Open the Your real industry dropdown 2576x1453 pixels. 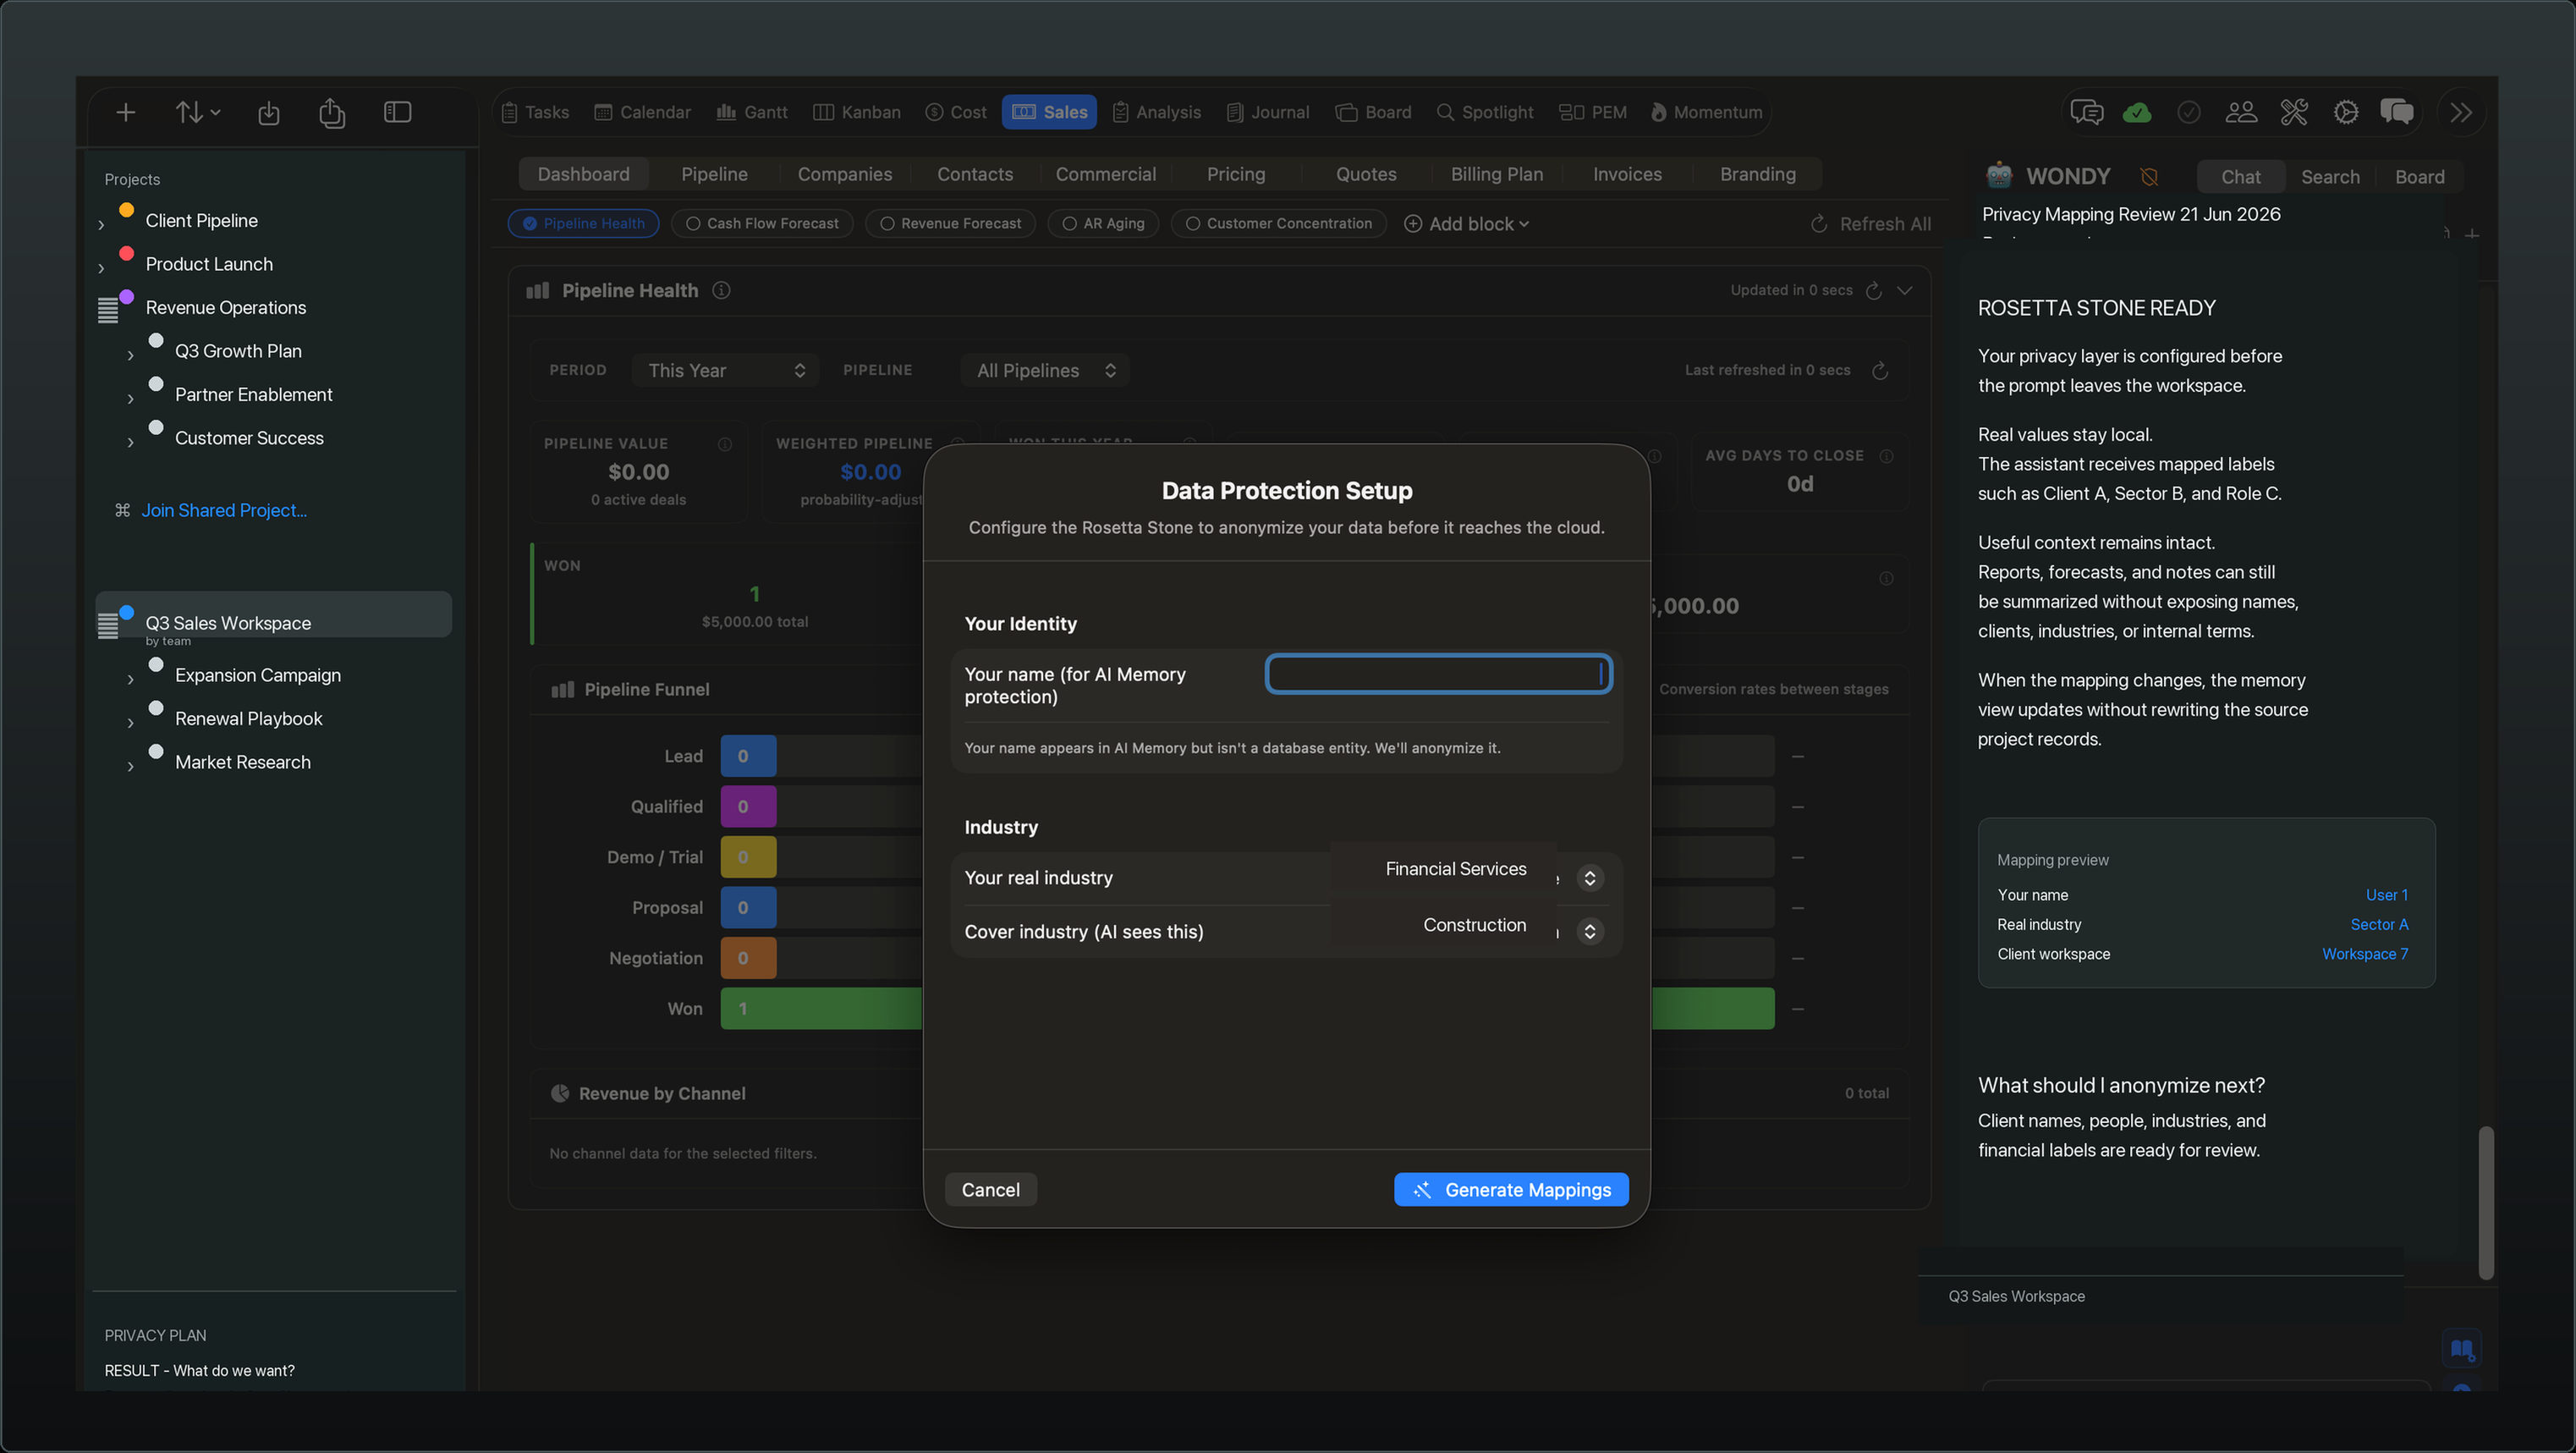[x=1589, y=878]
